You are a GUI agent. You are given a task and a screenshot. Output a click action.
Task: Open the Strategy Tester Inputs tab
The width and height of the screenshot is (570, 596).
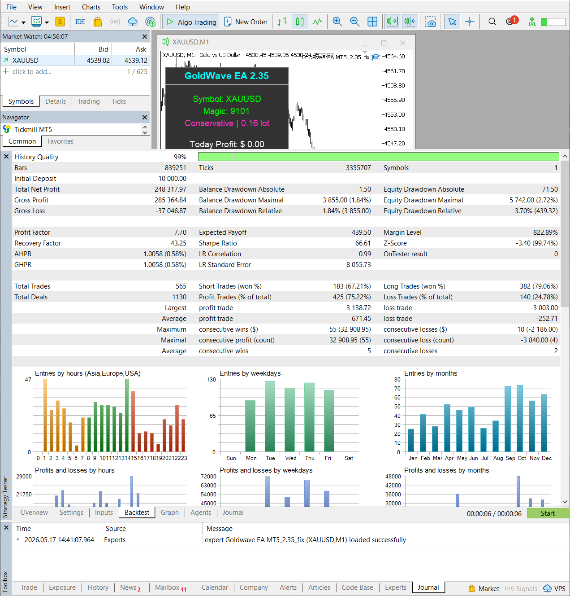tap(104, 513)
